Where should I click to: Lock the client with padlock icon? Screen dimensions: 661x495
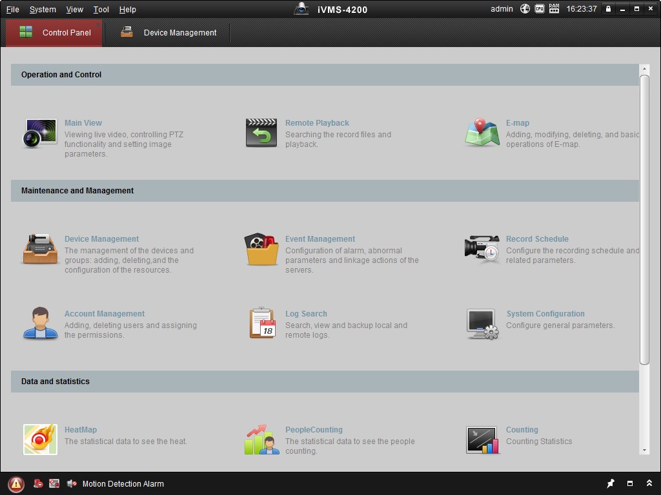coord(608,9)
